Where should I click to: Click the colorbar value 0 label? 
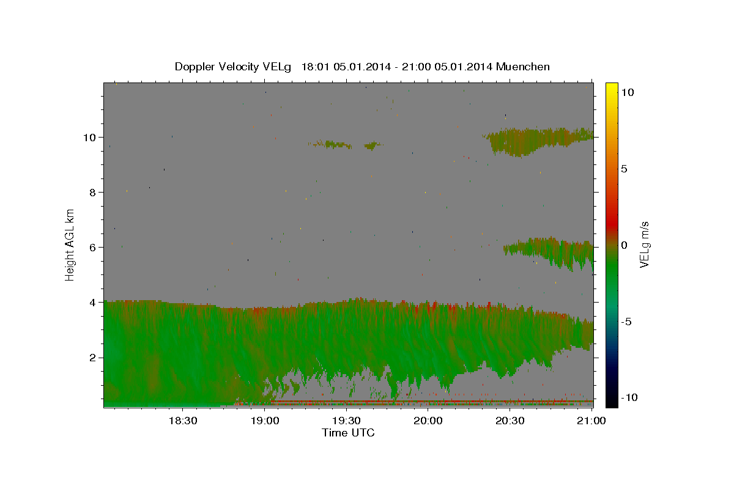(x=625, y=245)
